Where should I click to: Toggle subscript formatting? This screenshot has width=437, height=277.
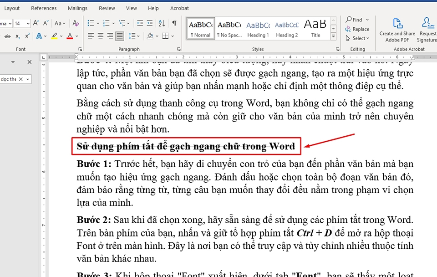[18, 36]
